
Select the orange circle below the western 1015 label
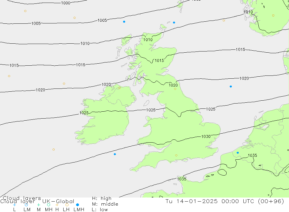[9, 76]
